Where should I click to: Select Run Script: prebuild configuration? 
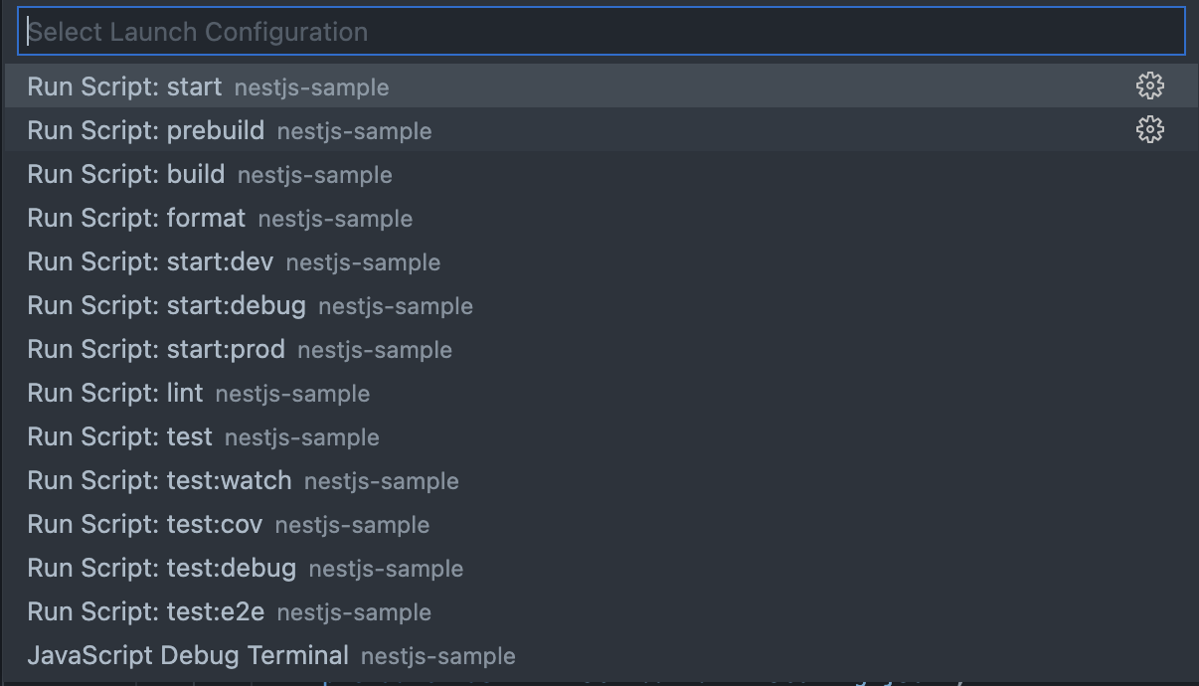(601, 130)
